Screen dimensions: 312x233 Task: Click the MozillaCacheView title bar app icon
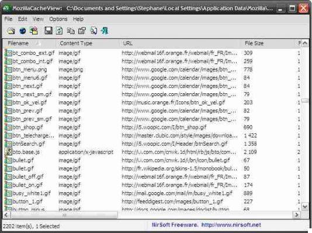click(x=6, y=8)
